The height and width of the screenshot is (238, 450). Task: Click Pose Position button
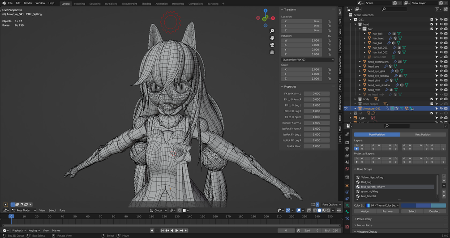point(377,135)
